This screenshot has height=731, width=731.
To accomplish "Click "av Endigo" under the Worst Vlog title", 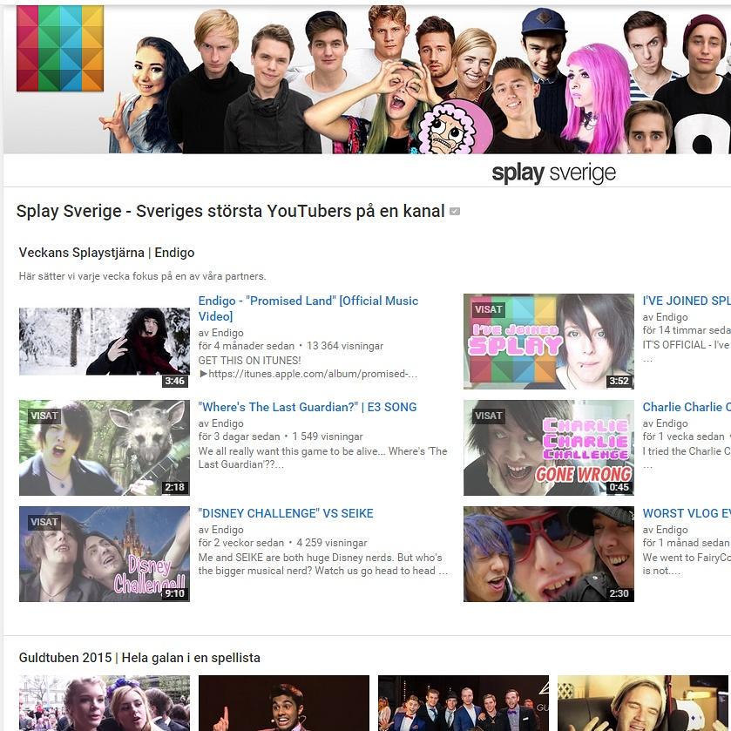I will (x=666, y=530).
